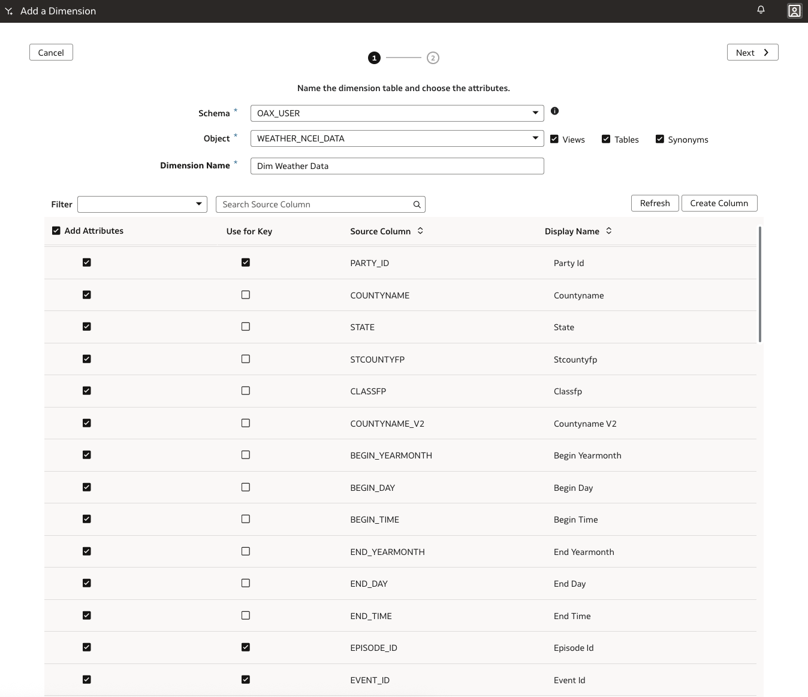Uncheck Synonyms checkbox
808x697 pixels.
[659, 139]
